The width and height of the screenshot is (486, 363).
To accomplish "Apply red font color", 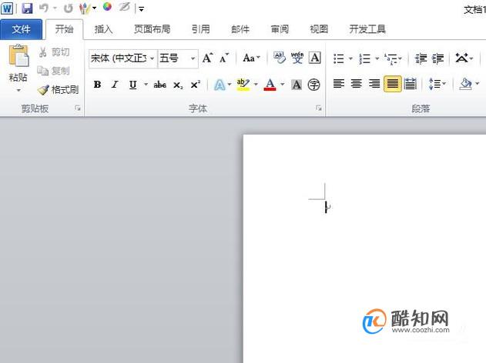I will coord(270,85).
